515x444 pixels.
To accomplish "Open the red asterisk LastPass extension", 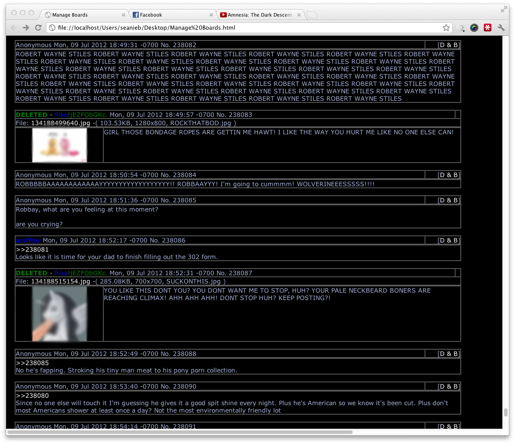I will [488, 27].
